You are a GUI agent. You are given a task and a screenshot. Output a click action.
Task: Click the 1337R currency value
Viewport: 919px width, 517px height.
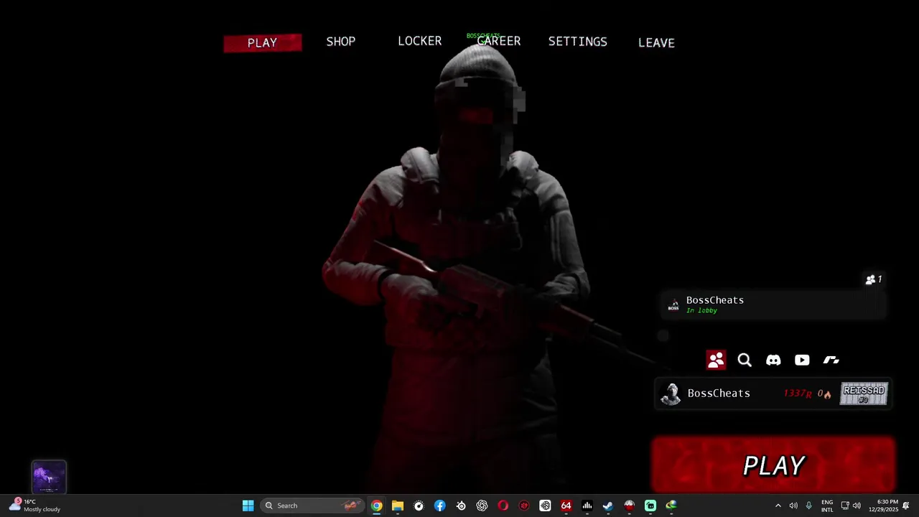coord(798,393)
